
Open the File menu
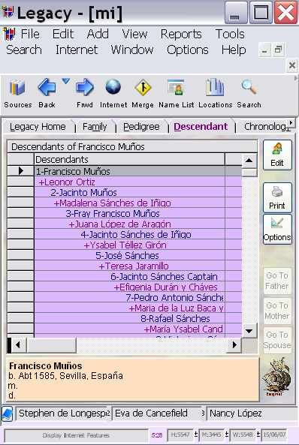(x=30, y=34)
